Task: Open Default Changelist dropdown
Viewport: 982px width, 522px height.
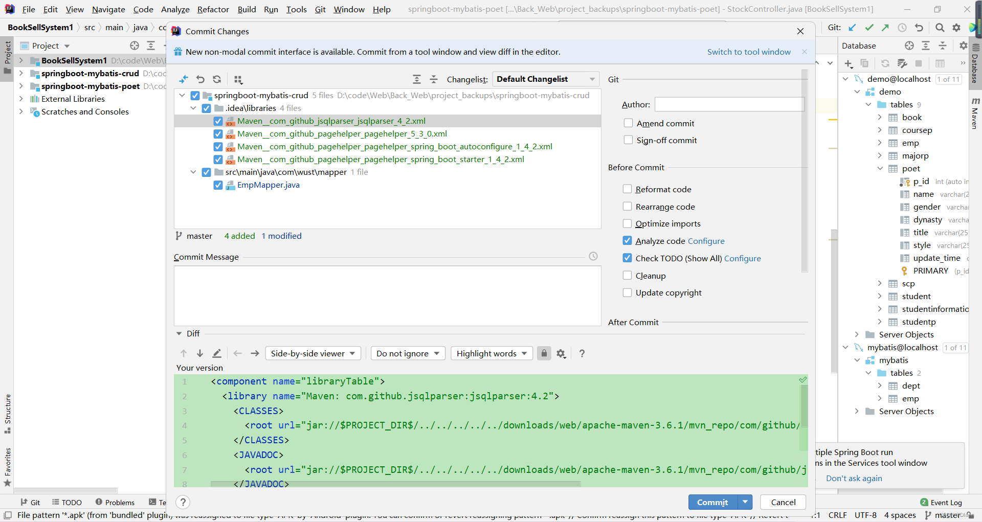Action: (546, 79)
